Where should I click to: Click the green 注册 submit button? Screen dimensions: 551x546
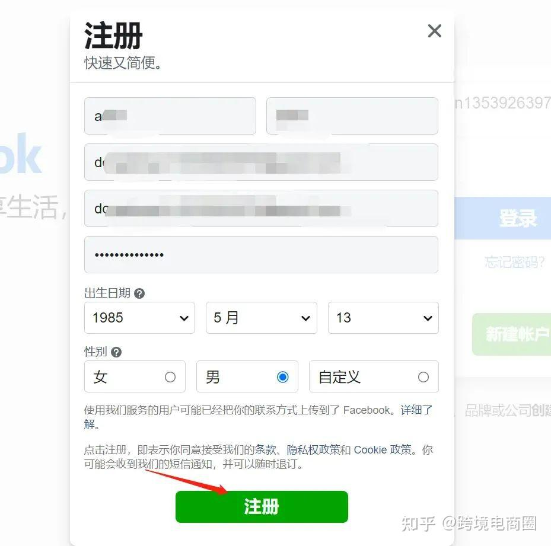pos(262,507)
